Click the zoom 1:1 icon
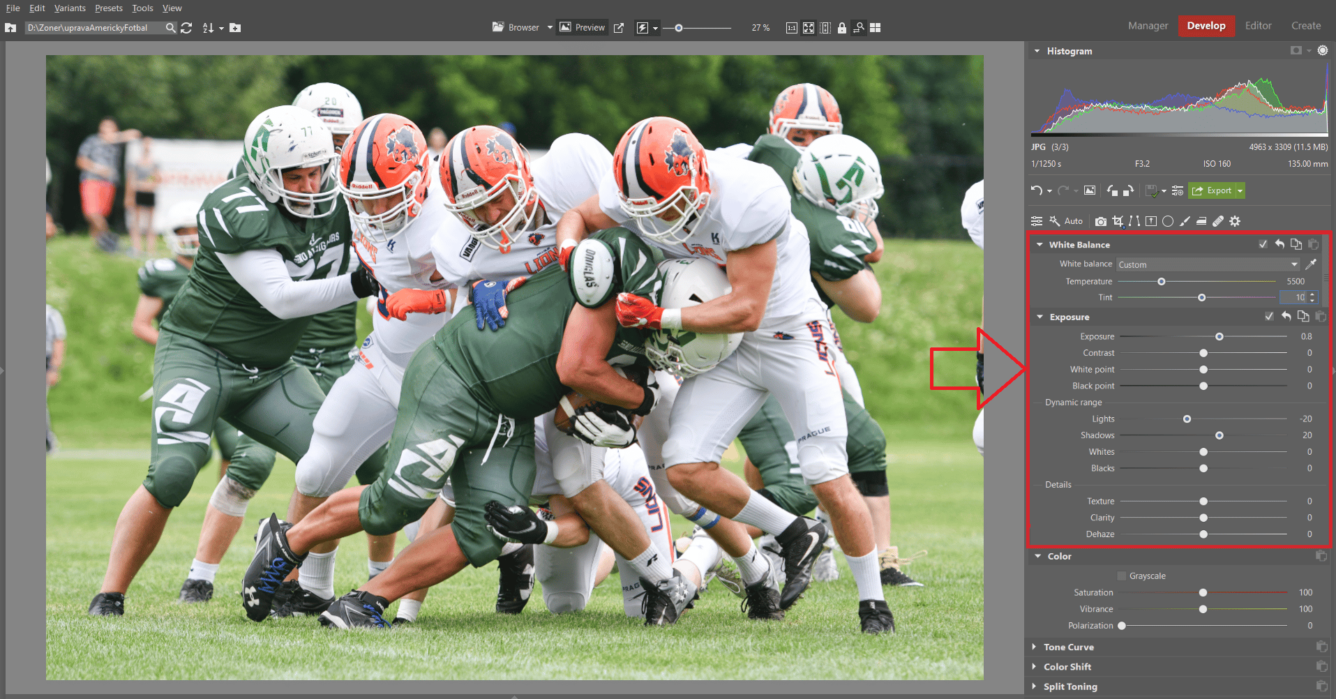Screen dimensions: 1336x699 [x=792, y=28]
